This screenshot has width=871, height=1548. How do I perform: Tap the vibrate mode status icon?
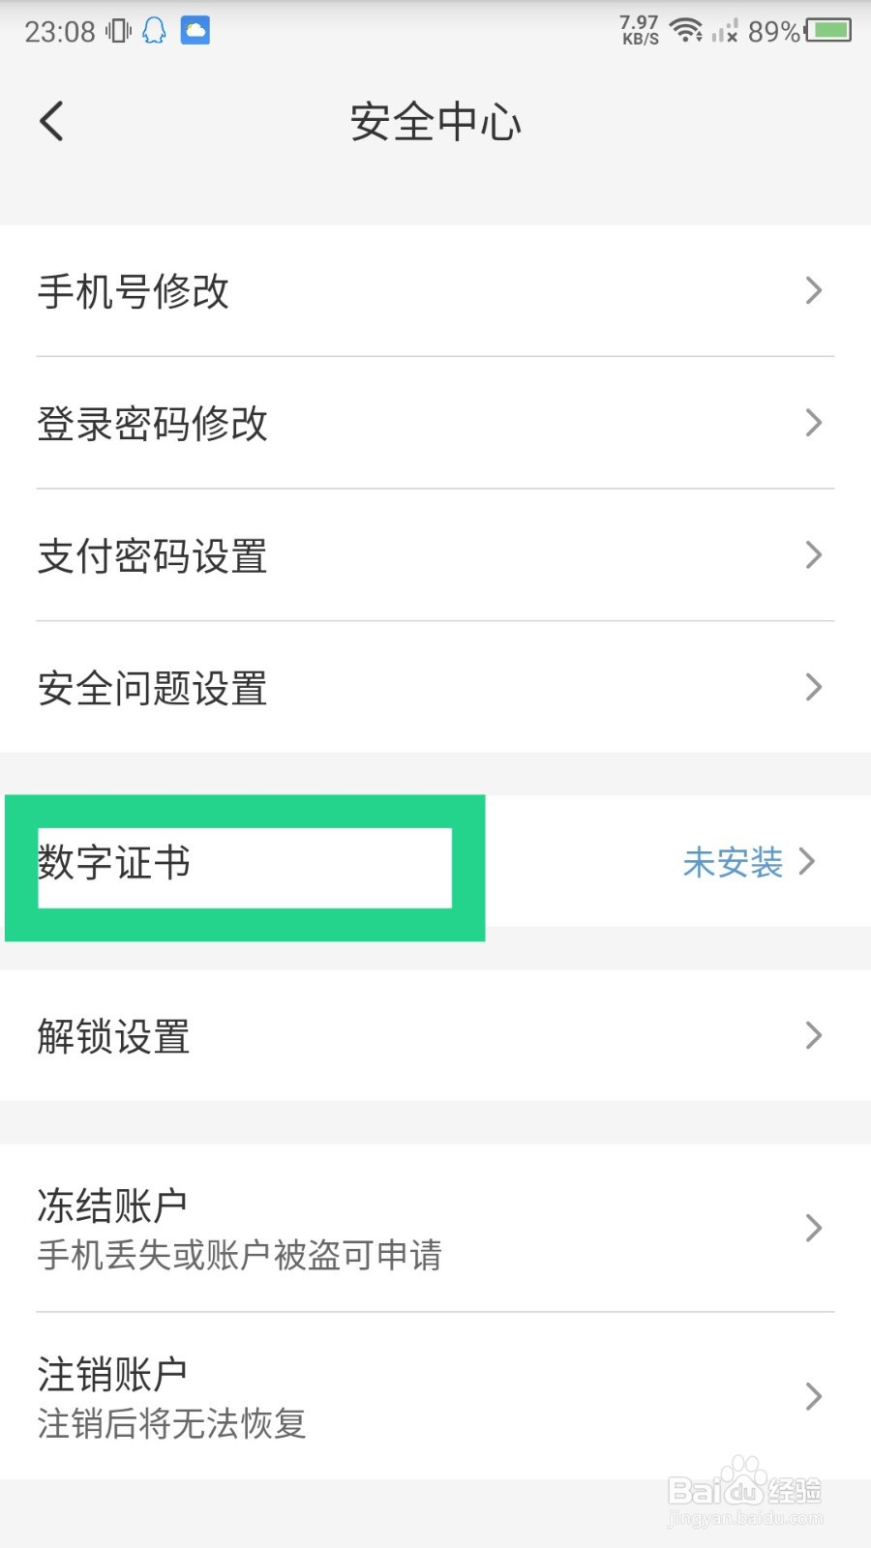(x=118, y=31)
